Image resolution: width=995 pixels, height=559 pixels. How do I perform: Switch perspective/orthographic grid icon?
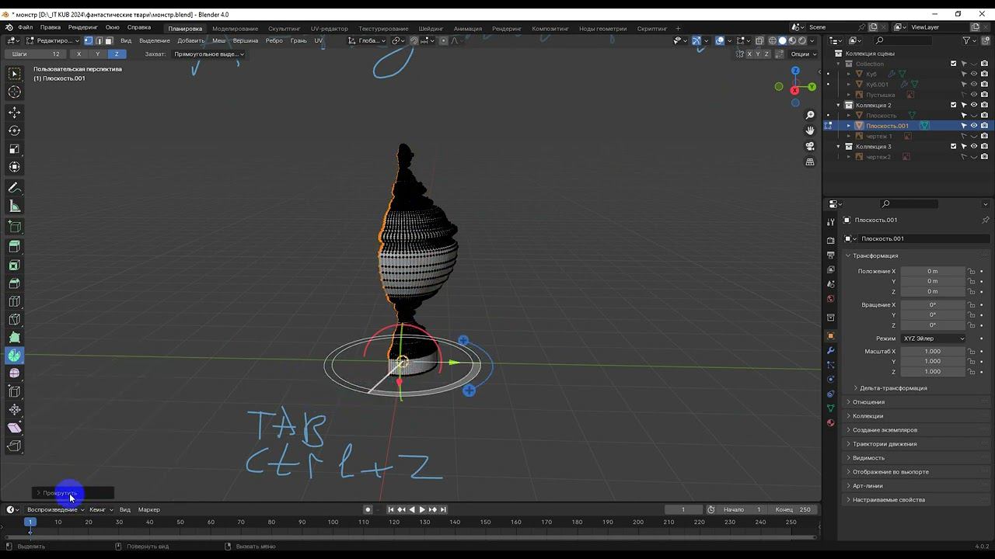pyautogui.click(x=810, y=161)
